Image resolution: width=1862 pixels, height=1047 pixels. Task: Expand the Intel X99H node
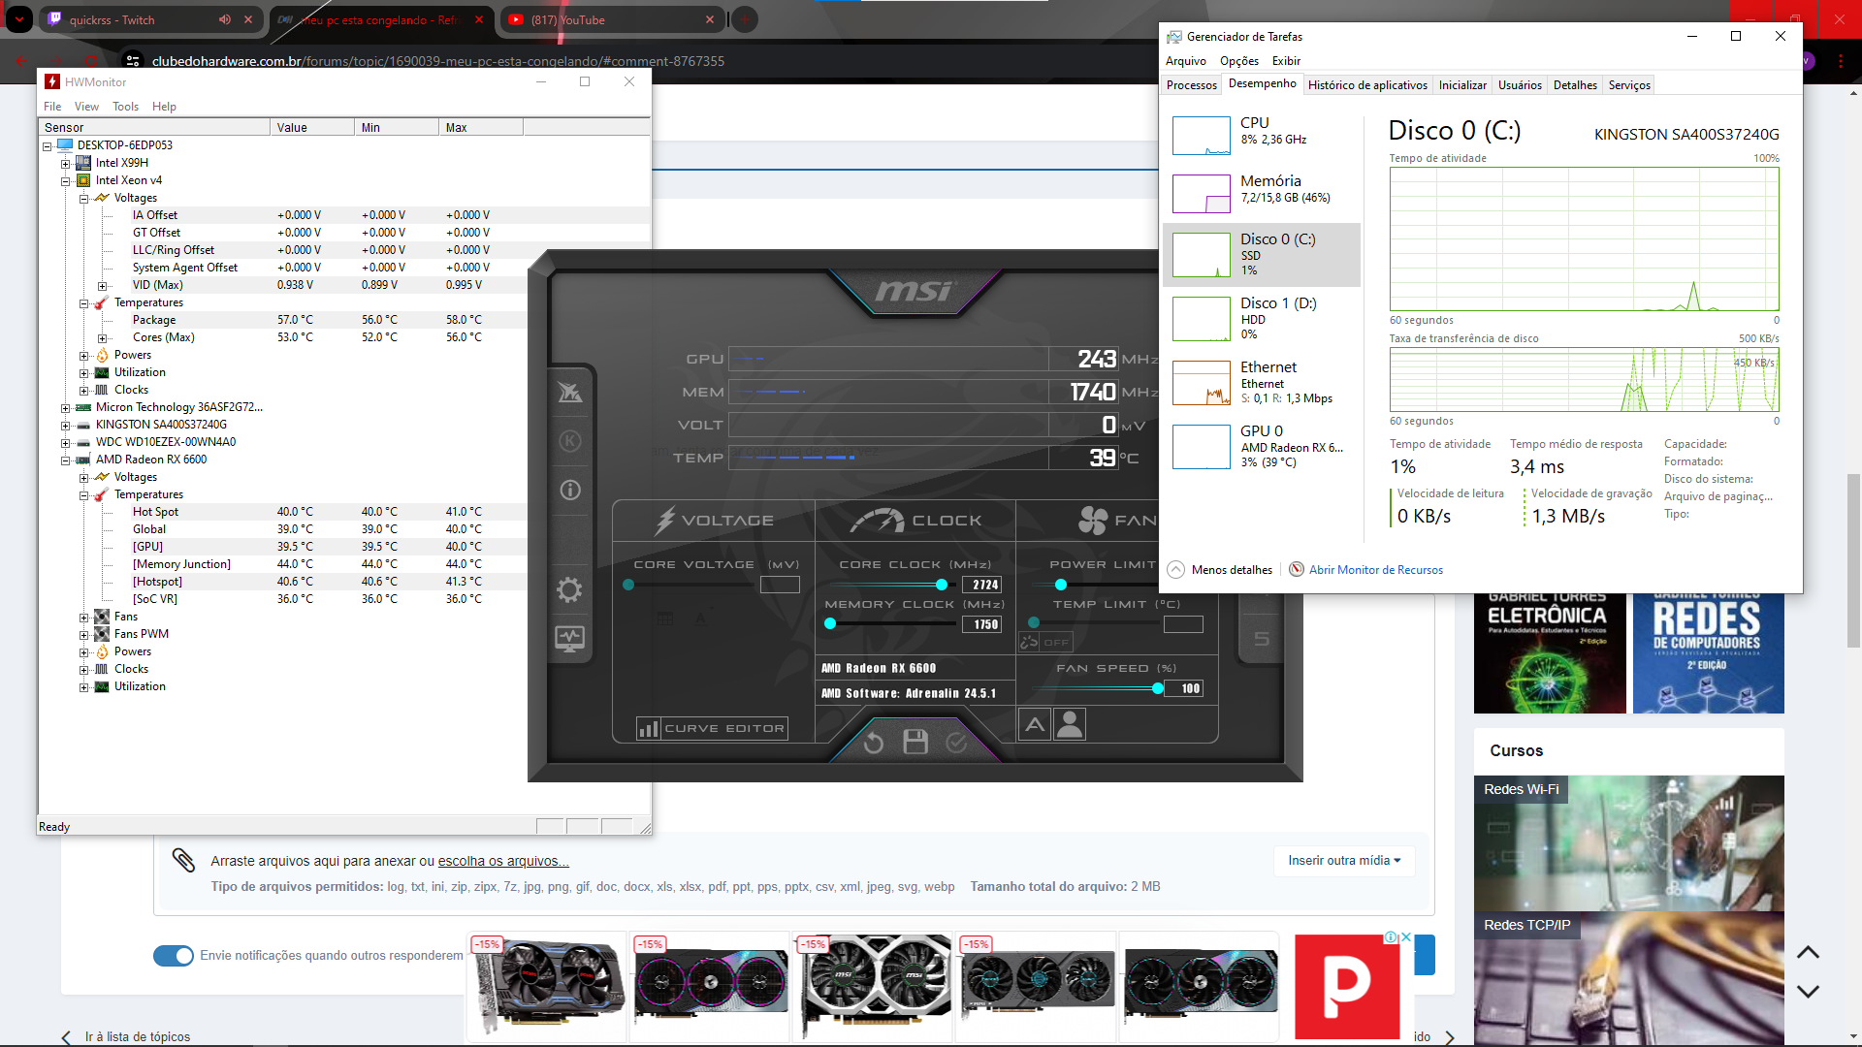pos(65,163)
